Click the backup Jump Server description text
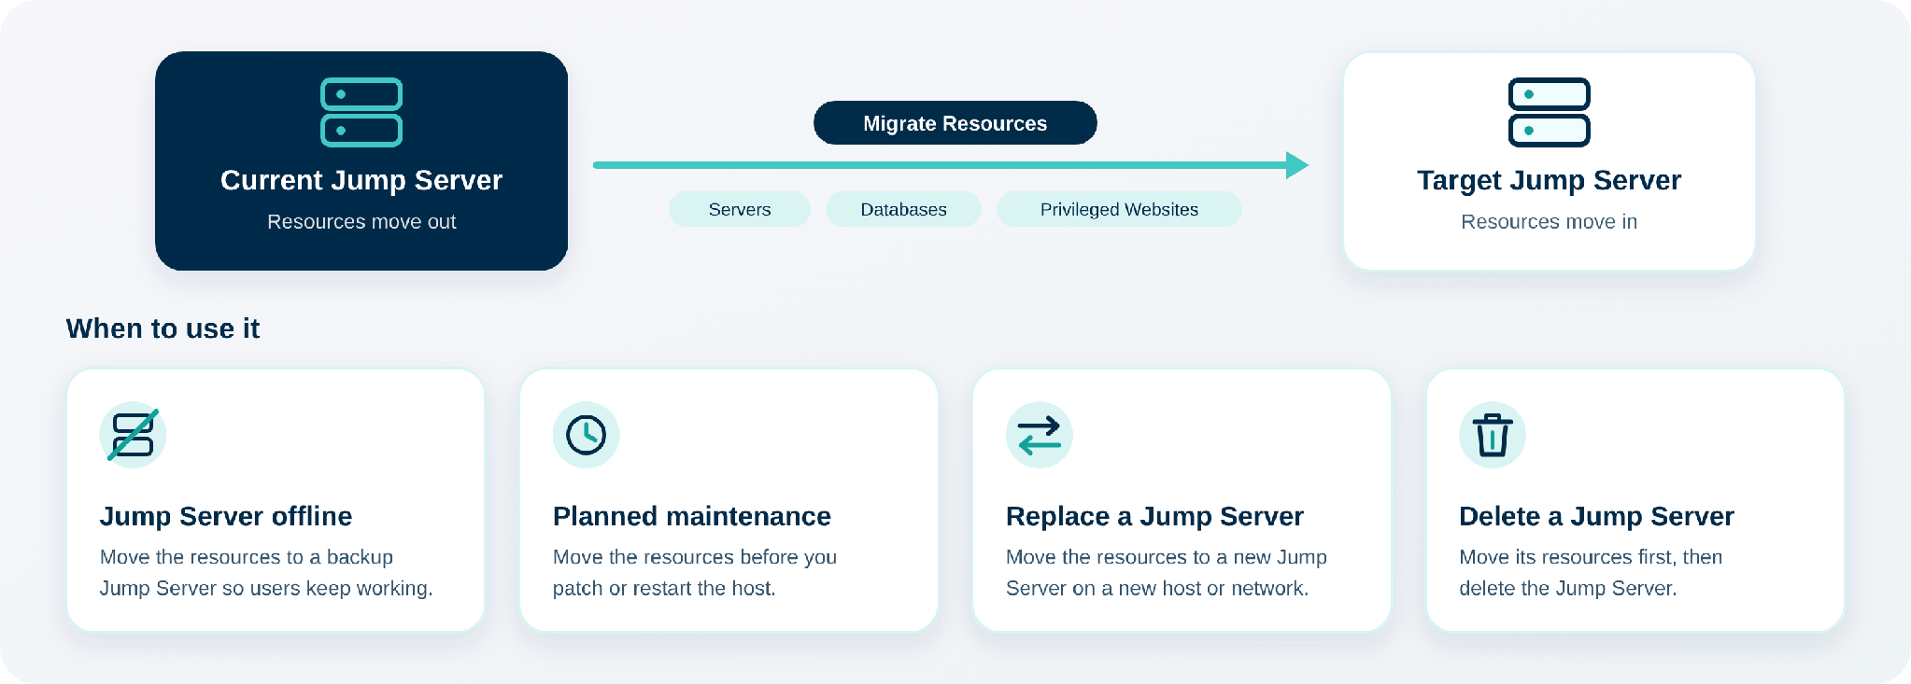Screen dimensions: 1911x684 click(x=266, y=573)
